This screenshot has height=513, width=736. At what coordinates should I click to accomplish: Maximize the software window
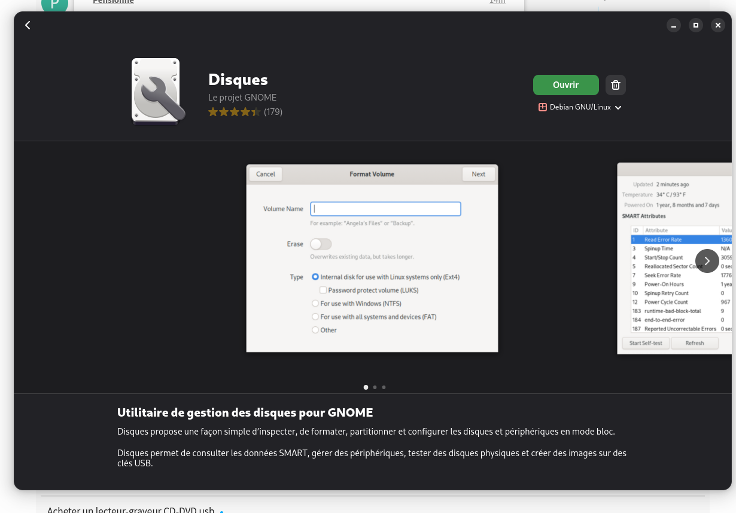695,25
